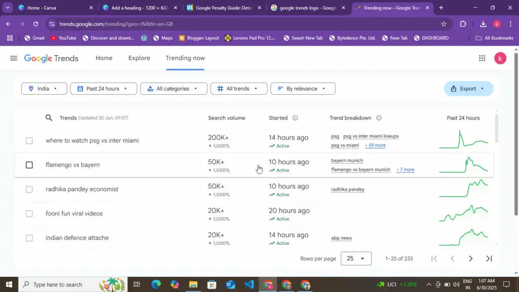Image resolution: width=519 pixels, height=292 pixels.
Task: Go to the Trends Home tab
Action: point(104,58)
